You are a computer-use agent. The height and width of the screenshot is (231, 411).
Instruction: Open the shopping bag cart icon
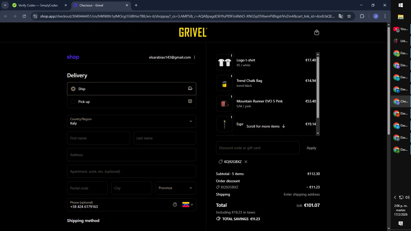[x=316, y=33]
